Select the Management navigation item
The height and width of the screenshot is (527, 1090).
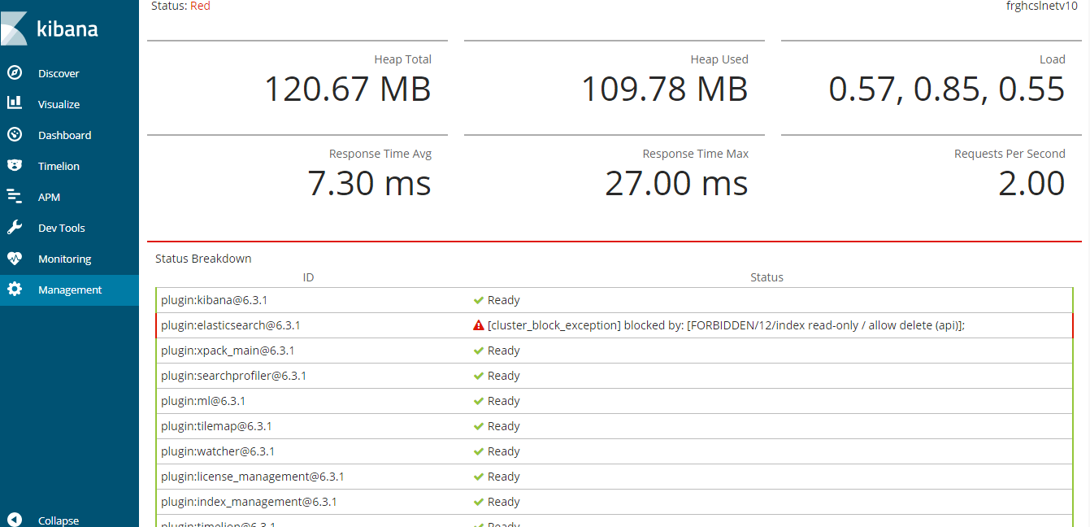click(70, 290)
